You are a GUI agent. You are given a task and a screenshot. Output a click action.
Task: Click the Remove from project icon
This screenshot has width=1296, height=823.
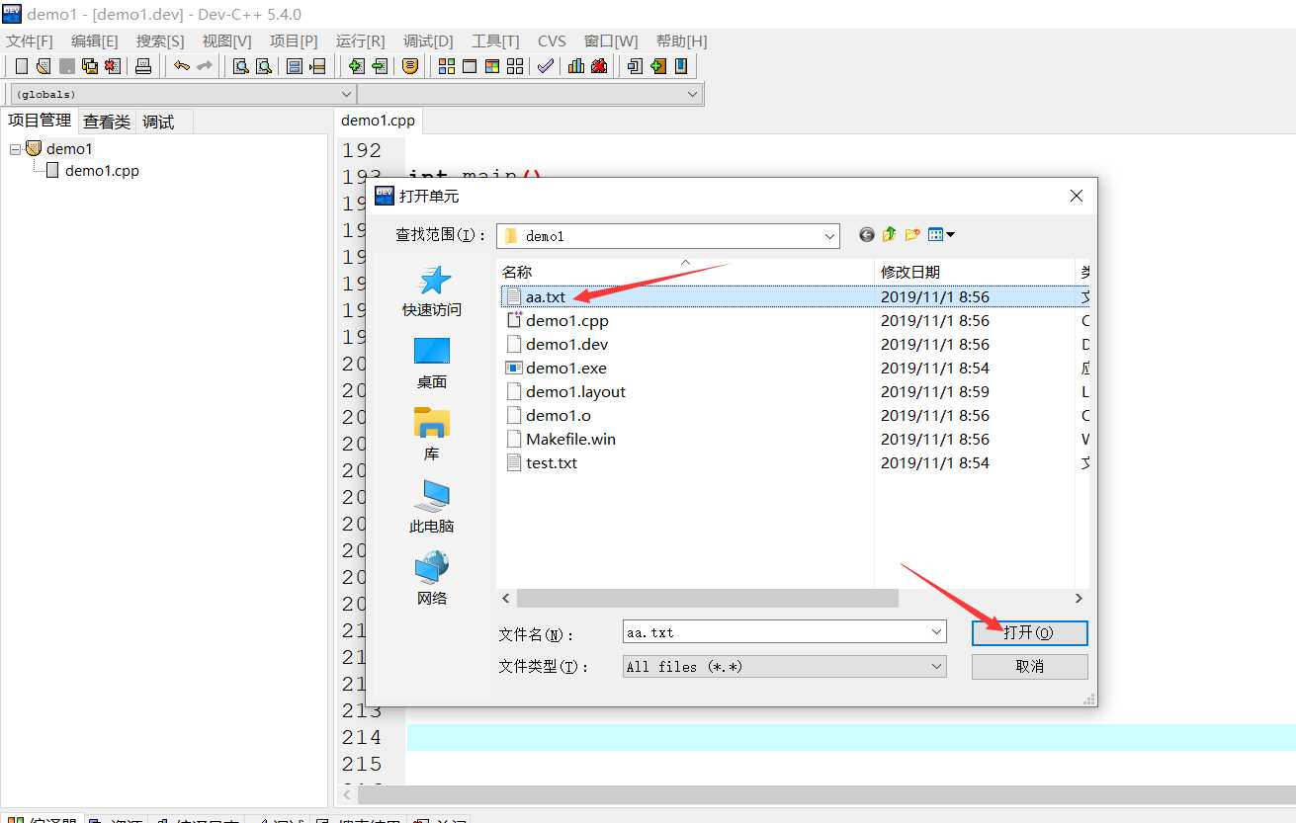tap(380, 66)
